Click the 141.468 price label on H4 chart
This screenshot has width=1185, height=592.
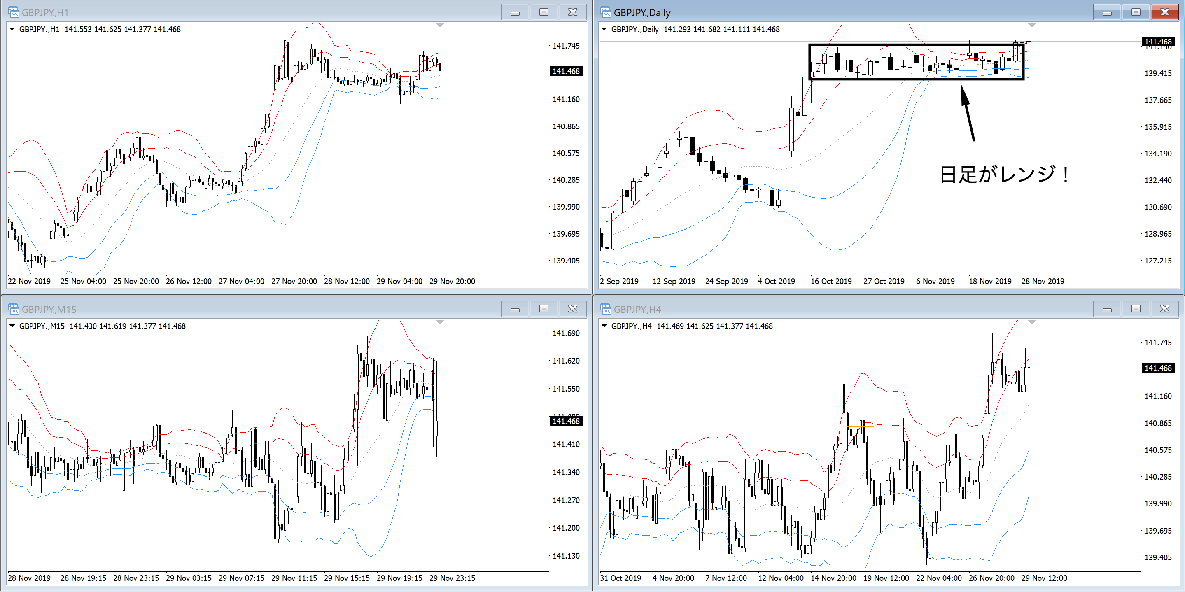pos(1158,368)
